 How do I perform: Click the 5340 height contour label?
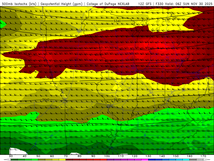pos(117,21)
